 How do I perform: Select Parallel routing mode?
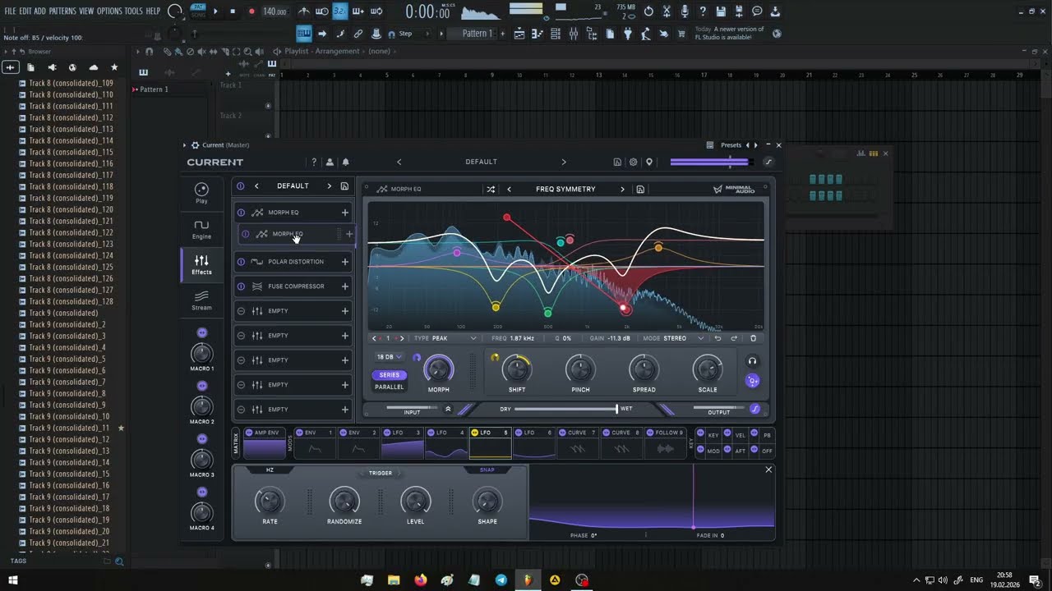390,387
